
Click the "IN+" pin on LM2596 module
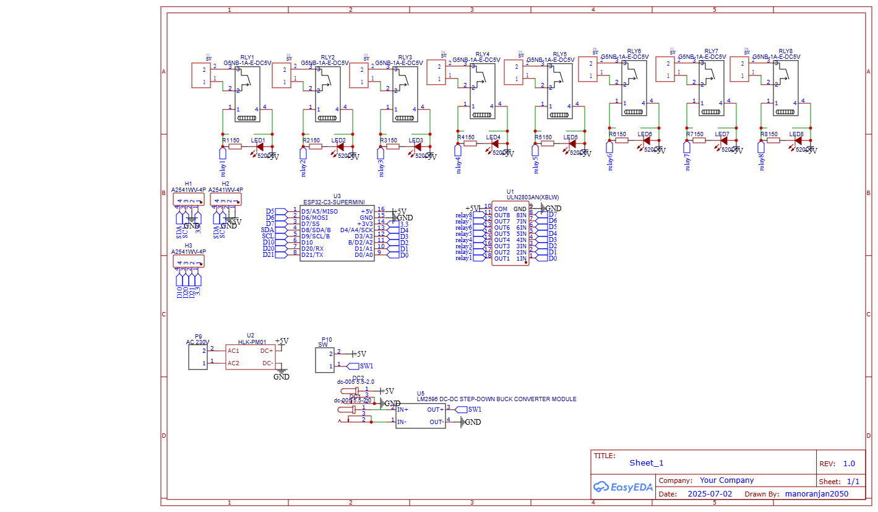(403, 409)
